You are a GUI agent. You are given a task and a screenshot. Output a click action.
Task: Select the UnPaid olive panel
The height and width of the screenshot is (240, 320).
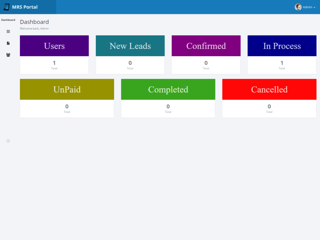[x=67, y=89]
